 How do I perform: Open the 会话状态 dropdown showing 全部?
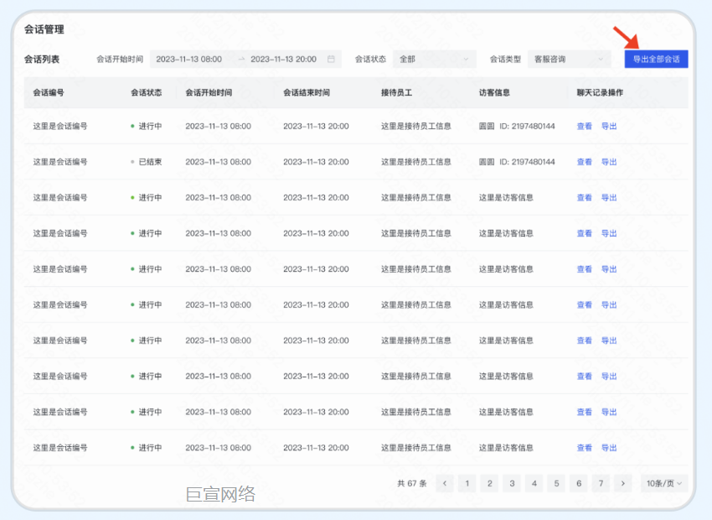(x=432, y=59)
